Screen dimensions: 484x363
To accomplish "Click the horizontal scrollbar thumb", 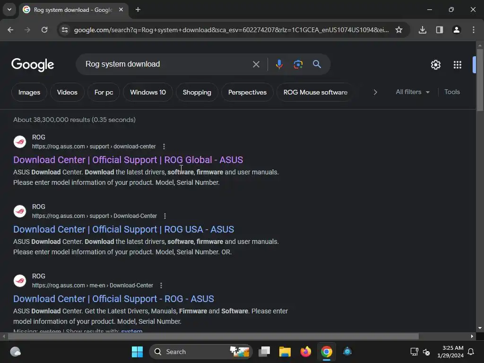I will pyautogui.click(x=213, y=336).
